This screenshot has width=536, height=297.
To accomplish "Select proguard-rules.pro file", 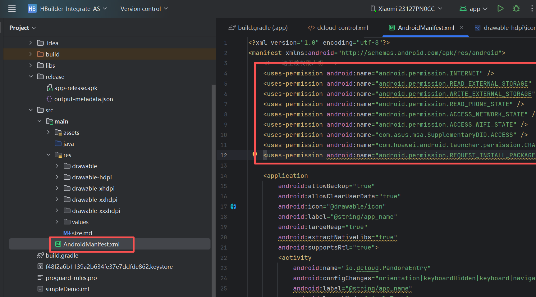I will 71,278.
